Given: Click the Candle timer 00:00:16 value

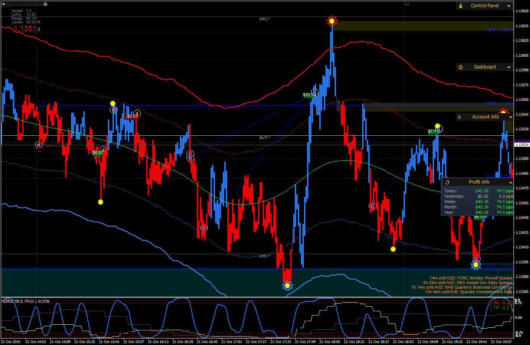Looking at the screenshot, I should (33, 22).
